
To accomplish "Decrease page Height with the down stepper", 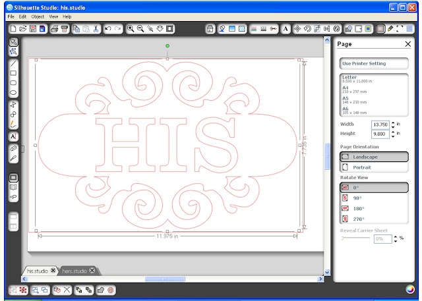I will click(393, 136).
